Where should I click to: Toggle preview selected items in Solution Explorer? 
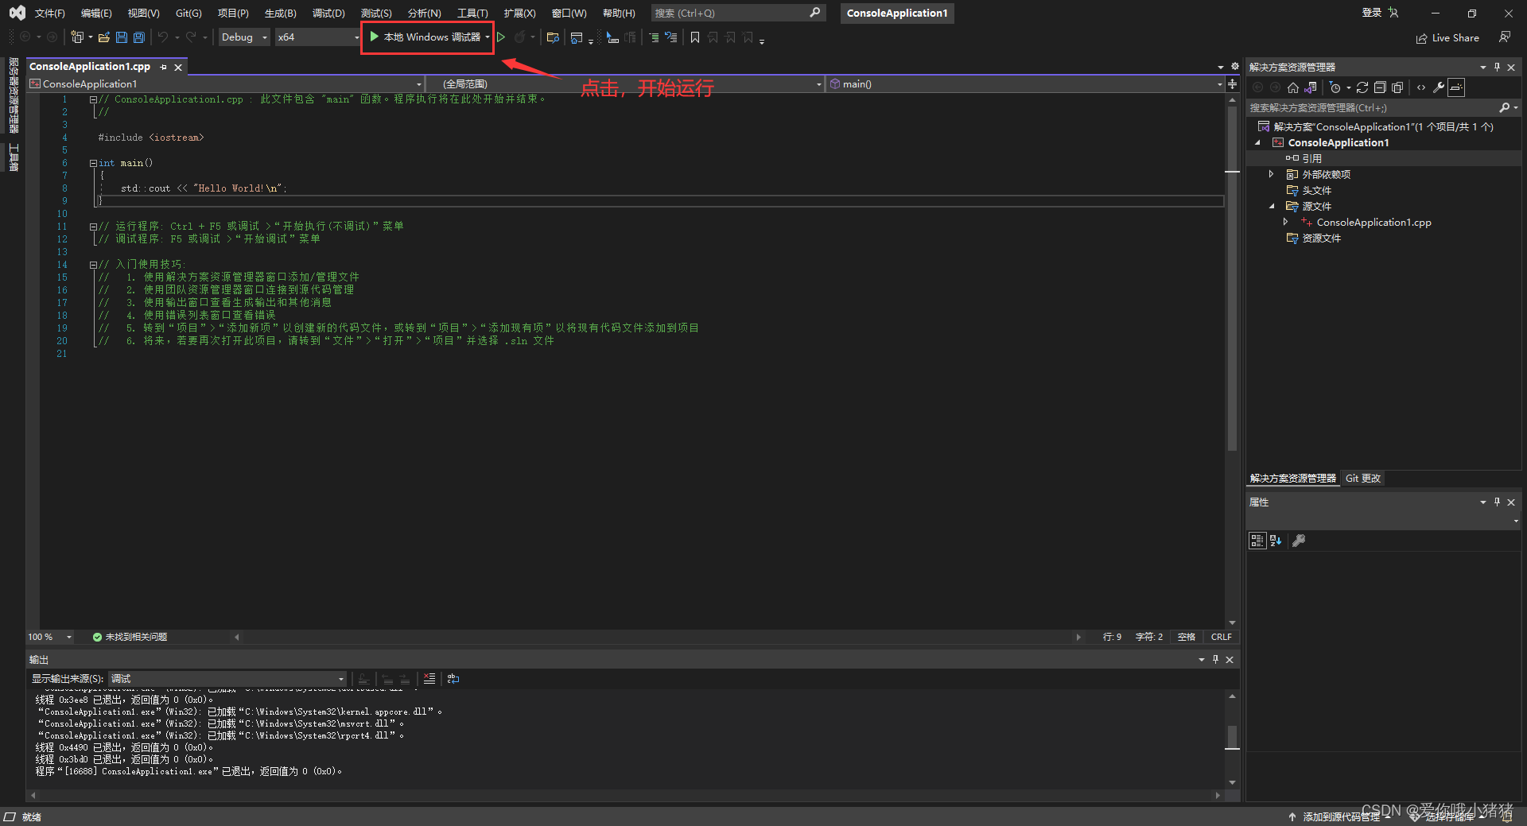pyautogui.click(x=1456, y=87)
